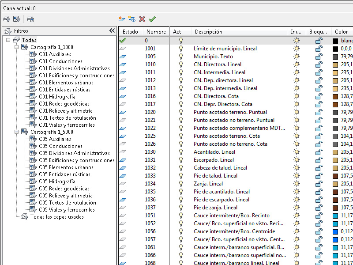Select Todas las capas usadas filter
The image size is (353, 265).
(56, 217)
